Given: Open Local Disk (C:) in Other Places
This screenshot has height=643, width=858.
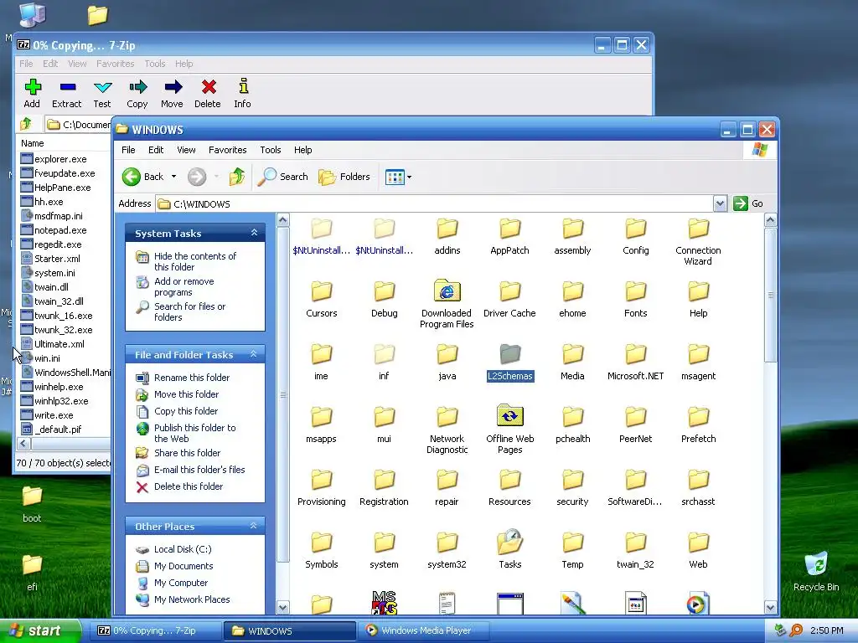Looking at the screenshot, I should pyautogui.click(x=183, y=549).
